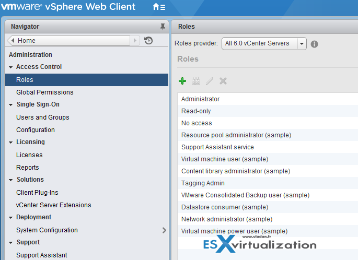
Task: Open Support Assistant
Action: [42, 255]
